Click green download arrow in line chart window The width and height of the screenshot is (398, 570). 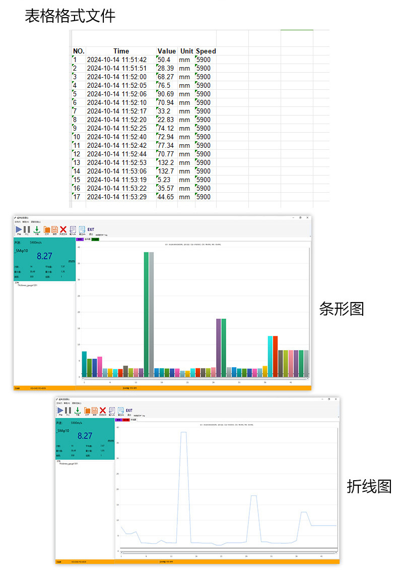(x=78, y=411)
